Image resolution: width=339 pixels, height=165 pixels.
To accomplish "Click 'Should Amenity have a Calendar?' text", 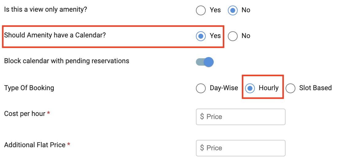I will click(x=55, y=35).
